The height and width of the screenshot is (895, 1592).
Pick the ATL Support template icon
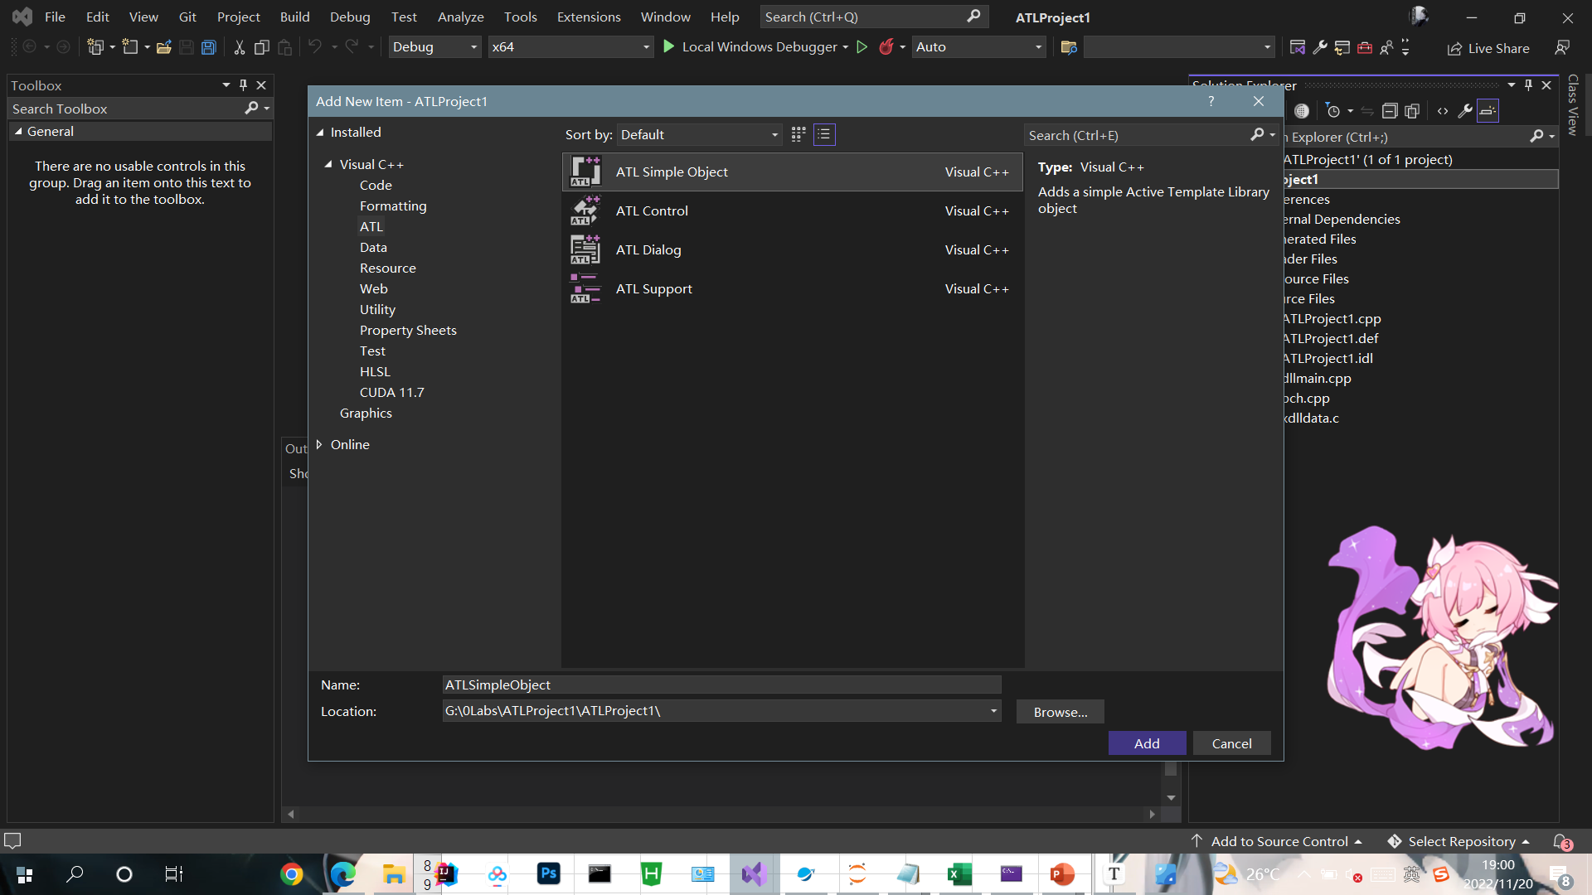(585, 288)
